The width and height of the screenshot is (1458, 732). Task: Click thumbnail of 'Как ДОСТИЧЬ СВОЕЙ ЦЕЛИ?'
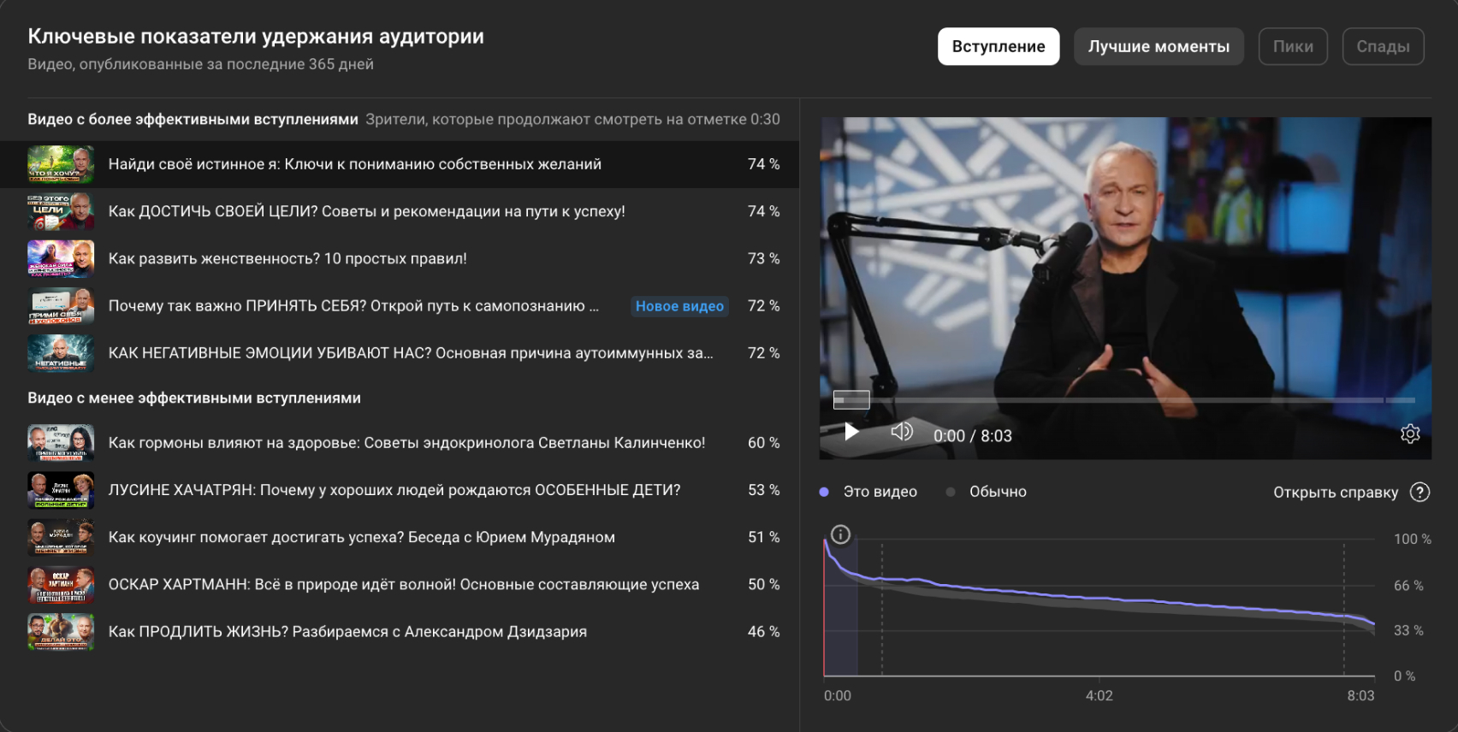coord(61,211)
